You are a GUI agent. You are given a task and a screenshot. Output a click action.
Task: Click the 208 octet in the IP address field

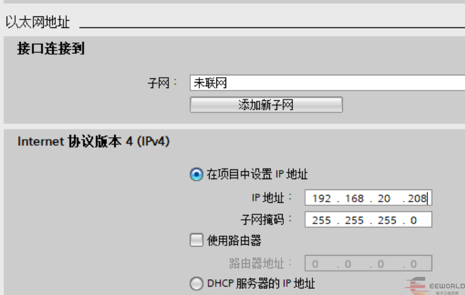point(417,198)
